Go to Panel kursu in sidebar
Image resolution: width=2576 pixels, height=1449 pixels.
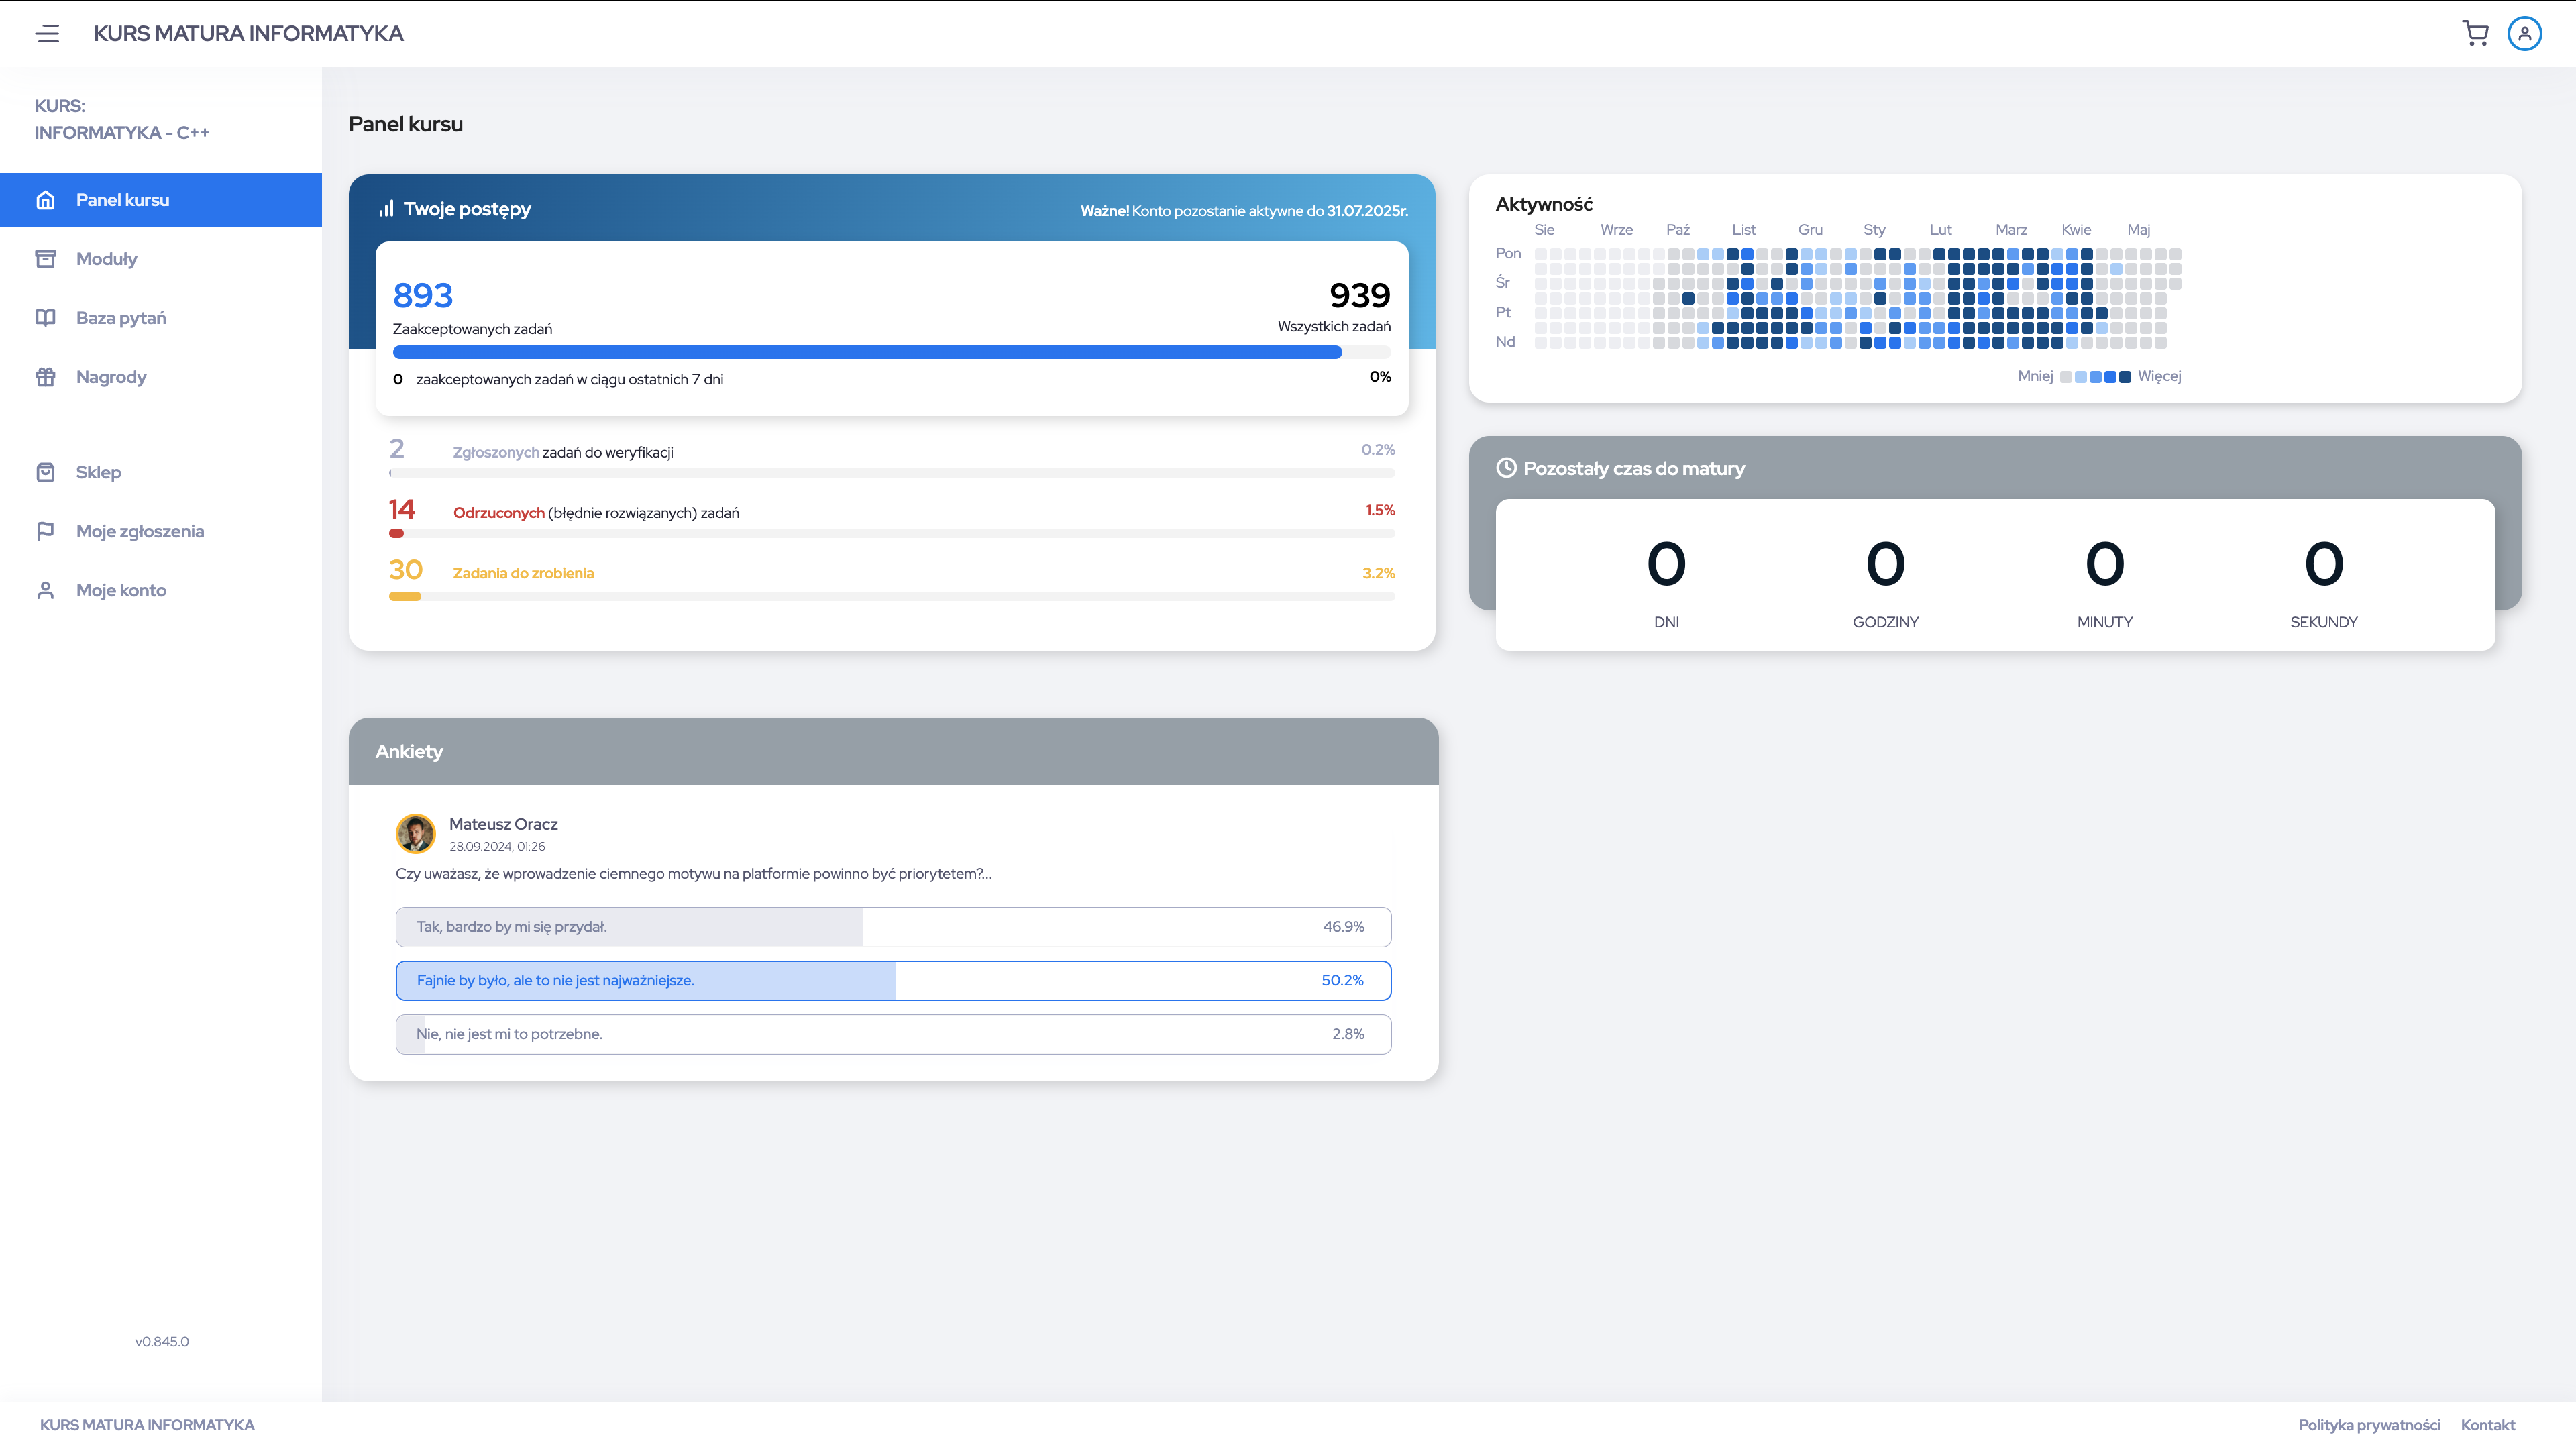[161, 200]
